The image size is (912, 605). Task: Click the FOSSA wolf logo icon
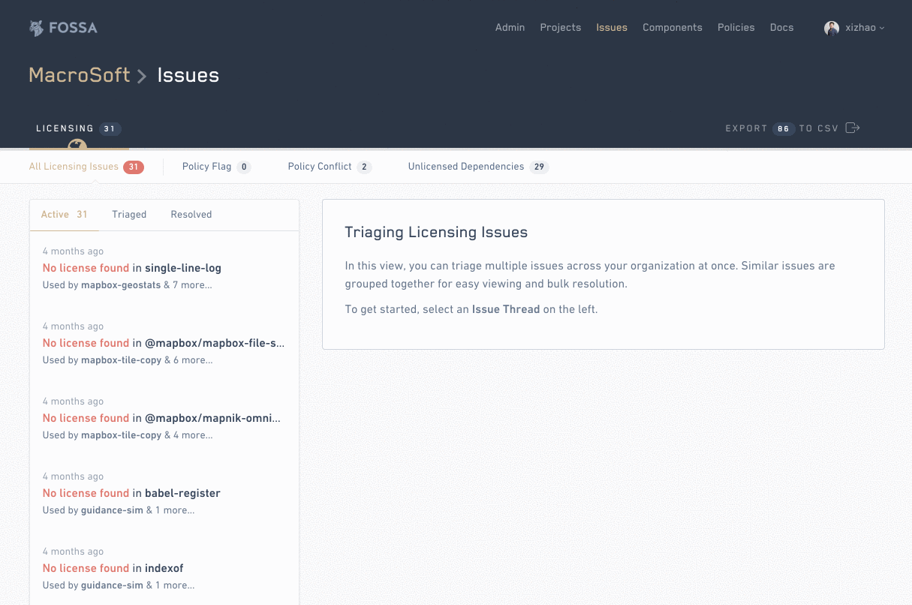36,28
